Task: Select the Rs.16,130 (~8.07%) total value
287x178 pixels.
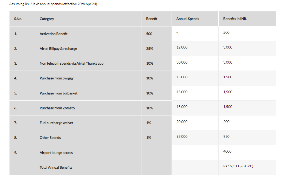Action: [x=238, y=166]
